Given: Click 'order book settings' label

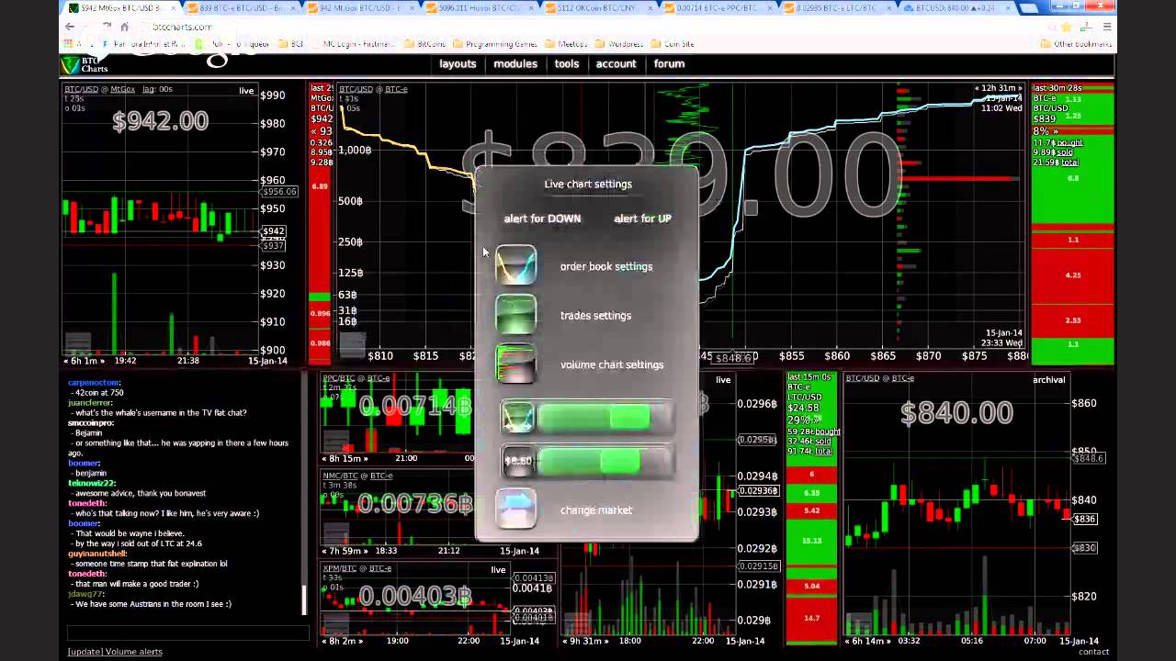Looking at the screenshot, I should tap(606, 266).
